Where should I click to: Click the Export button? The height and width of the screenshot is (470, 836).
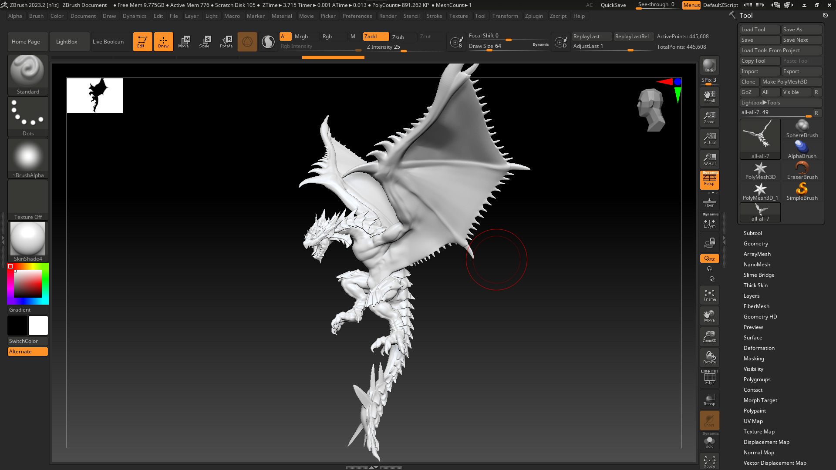click(802, 71)
